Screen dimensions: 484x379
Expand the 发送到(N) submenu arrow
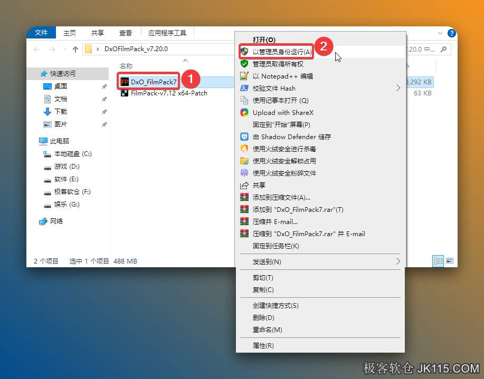(398, 261)
